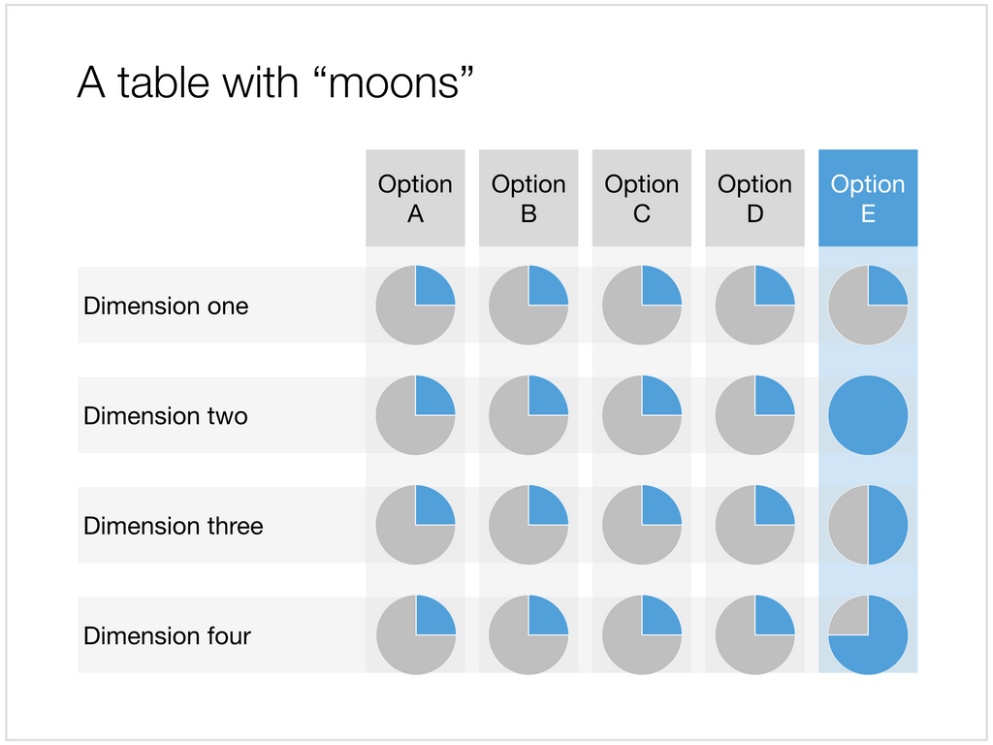Select the moon for Option D Dimension one

point(754,305)
